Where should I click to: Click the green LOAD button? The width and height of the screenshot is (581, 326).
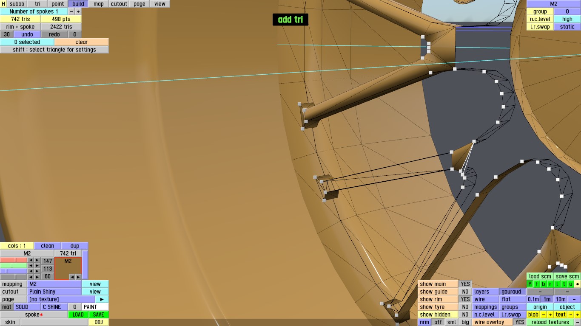pos(78,315)
